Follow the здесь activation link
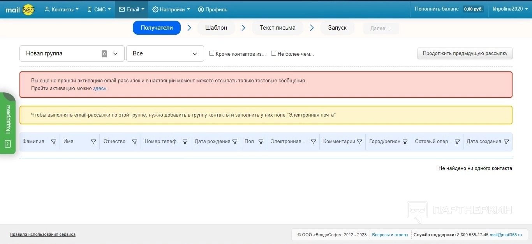The height and width of the screenshot is (244, 532). 99,88
